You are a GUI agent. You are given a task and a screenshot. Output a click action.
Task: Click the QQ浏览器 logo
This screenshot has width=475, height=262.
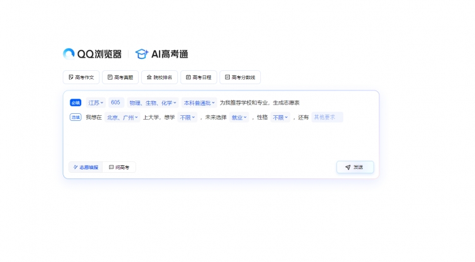point(92,54)
